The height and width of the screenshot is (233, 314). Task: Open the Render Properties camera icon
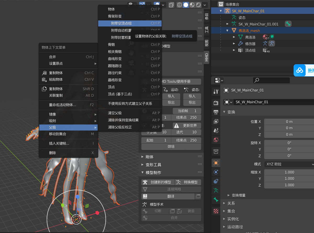pyautogui.click(x=216, y=103)
